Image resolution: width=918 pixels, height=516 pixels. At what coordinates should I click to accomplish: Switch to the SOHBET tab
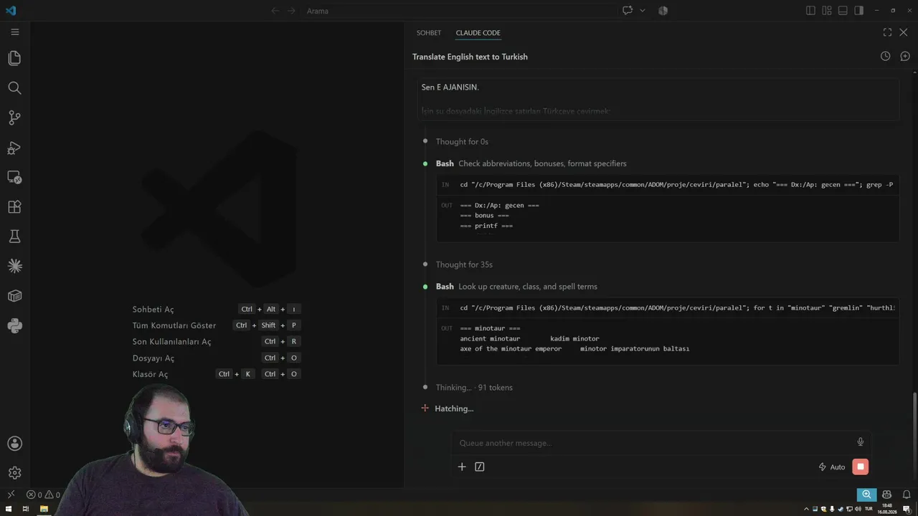coord(429,33)
